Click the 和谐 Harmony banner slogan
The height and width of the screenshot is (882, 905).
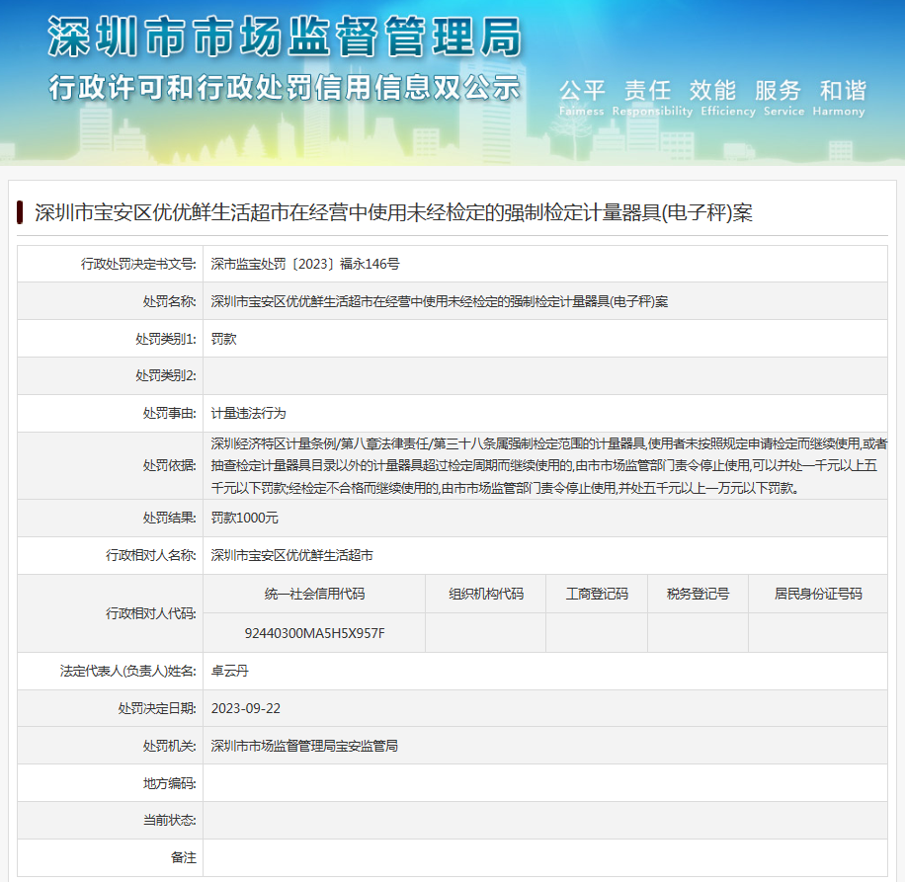tap(839, 98)
